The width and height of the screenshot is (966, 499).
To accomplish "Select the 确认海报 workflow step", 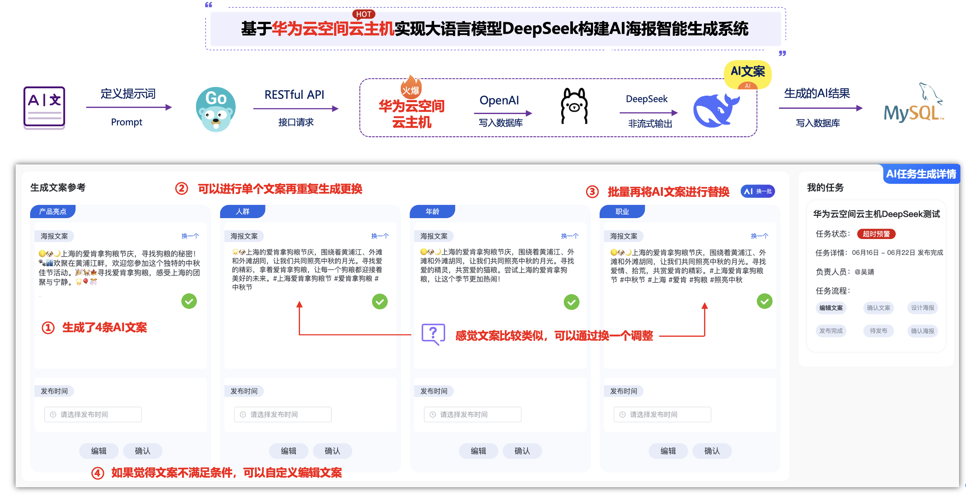I will click(923, 331).
